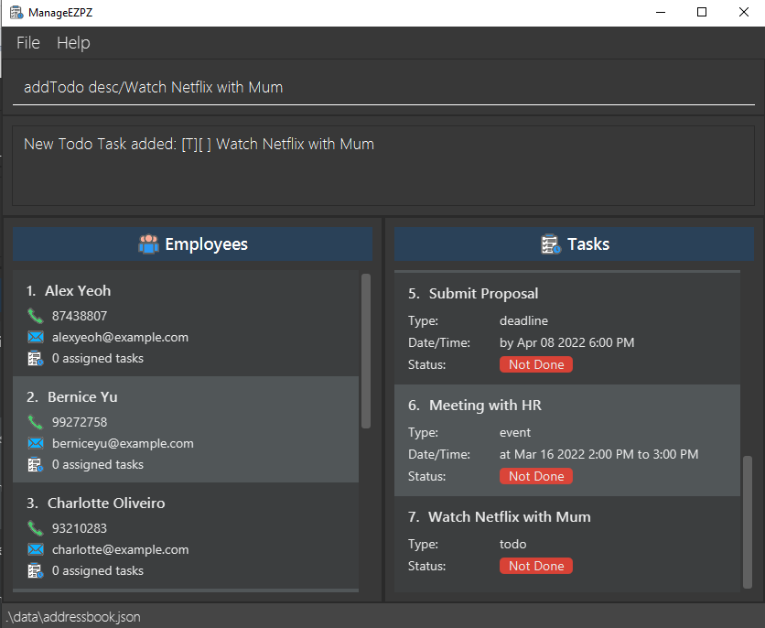Click Not Done status of Watch Netflix task
The image size is (765, 628).
536,566
